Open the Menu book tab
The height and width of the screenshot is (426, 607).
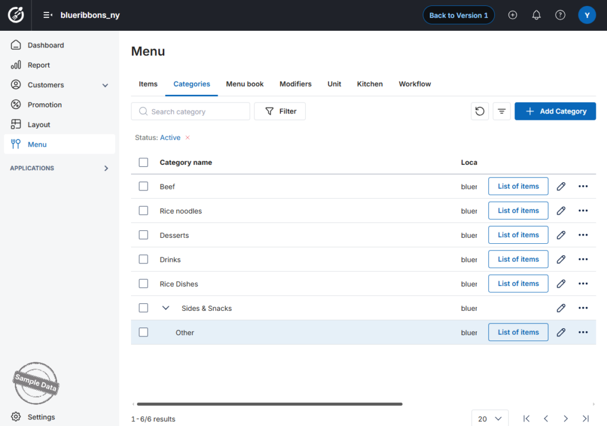coord(245,84)
